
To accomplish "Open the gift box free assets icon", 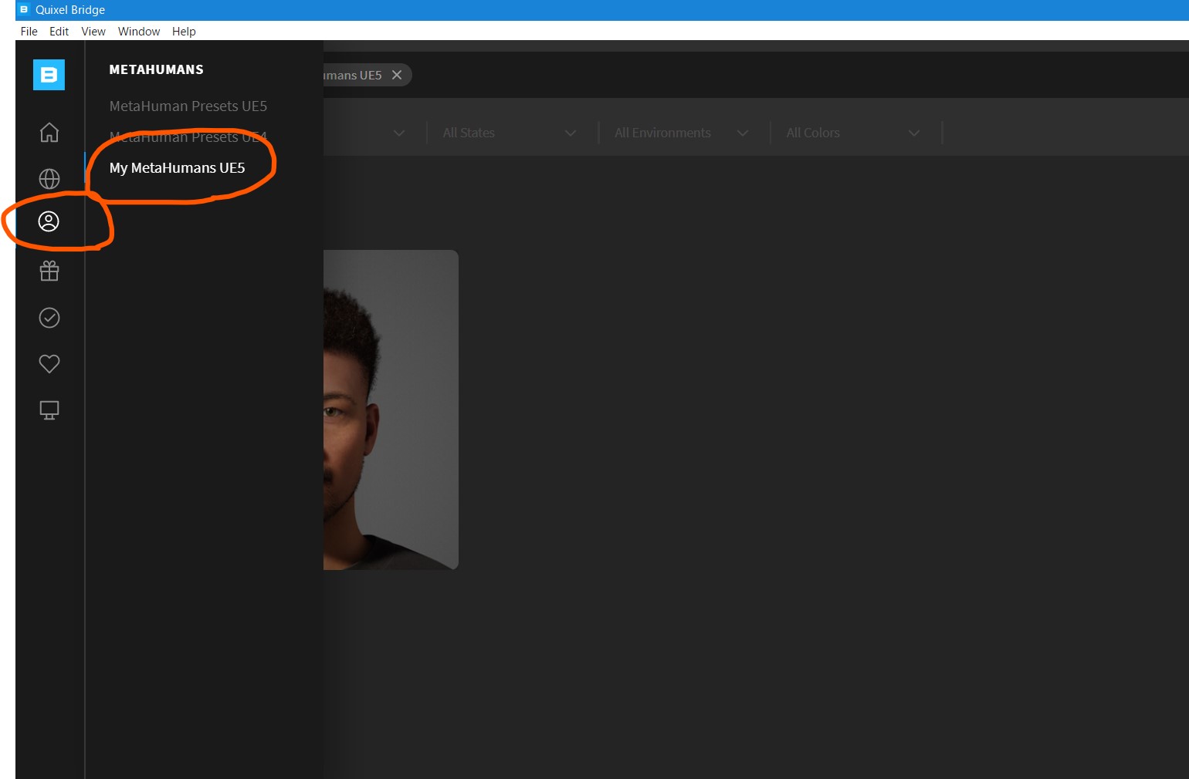I will point(49,271).
